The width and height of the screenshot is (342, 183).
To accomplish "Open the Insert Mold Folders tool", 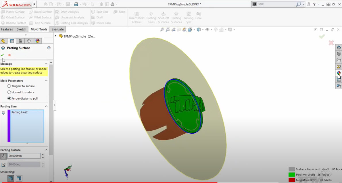I will pos(137,17).
